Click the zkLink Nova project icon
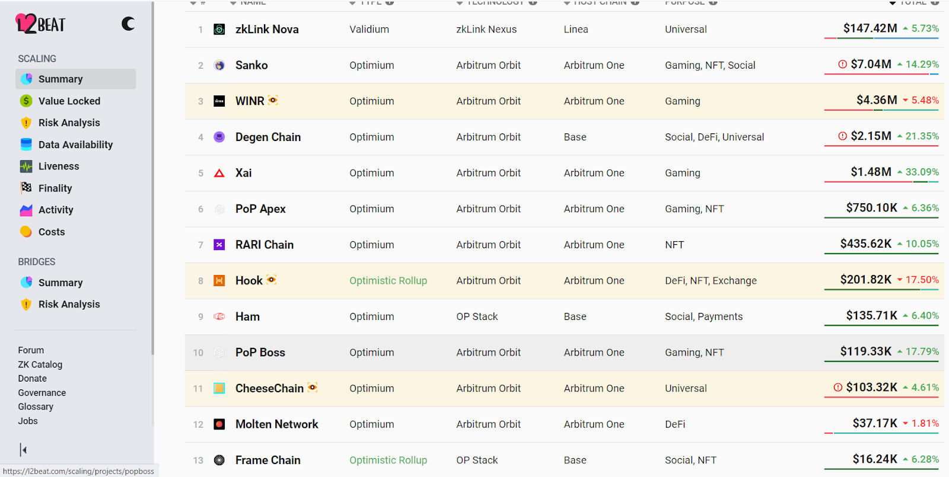This screenshot has height=477, width=949. click(x=219, y=29)
